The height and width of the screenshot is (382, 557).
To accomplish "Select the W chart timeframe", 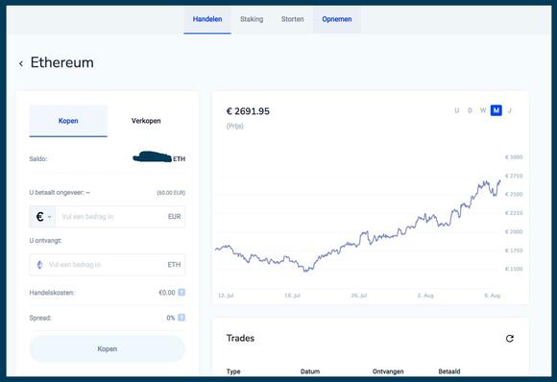I will point(483,110).
